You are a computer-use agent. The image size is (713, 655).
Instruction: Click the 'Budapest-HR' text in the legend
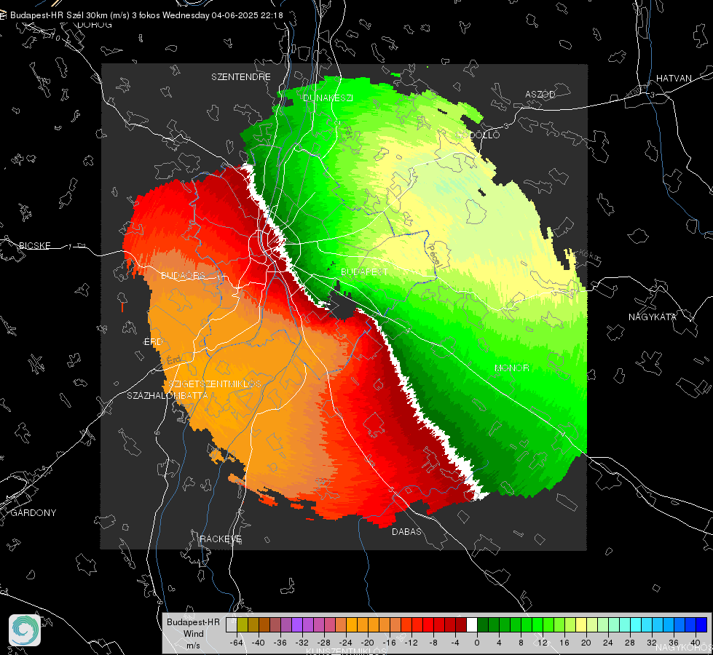[x=193, y=622]
